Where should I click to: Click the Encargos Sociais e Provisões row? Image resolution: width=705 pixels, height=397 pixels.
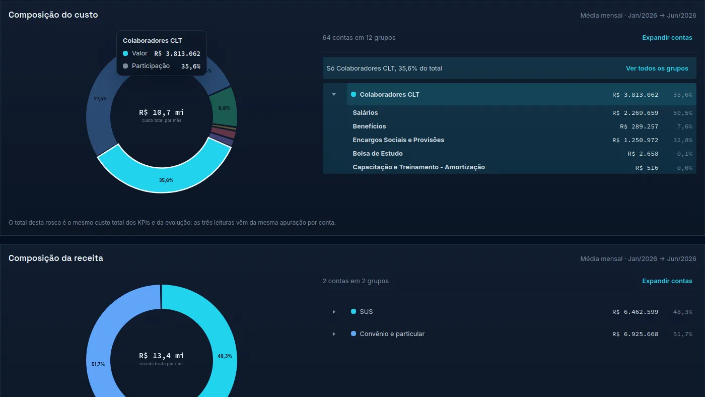point(509,140)
